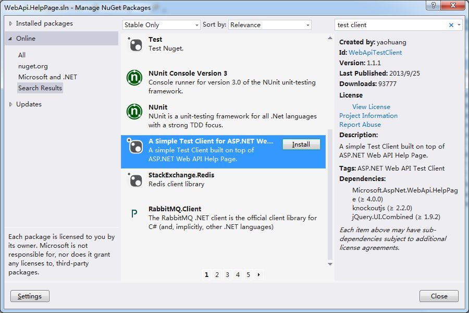Go to results page 1
Viewport: 469px width, 313px height.
pyautogui.click(x=206, y=274)
